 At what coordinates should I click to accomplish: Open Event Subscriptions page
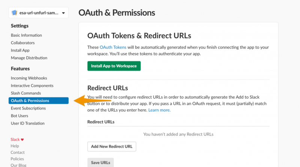tap(28, 108)
